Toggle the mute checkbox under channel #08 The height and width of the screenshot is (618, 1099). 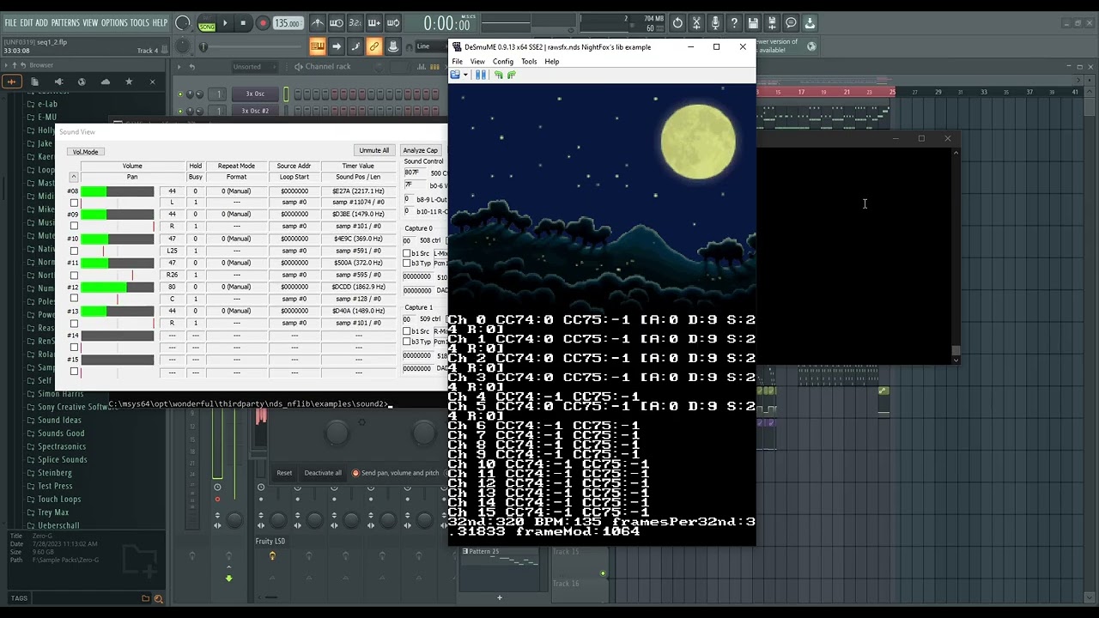click(x=74, y=203)
